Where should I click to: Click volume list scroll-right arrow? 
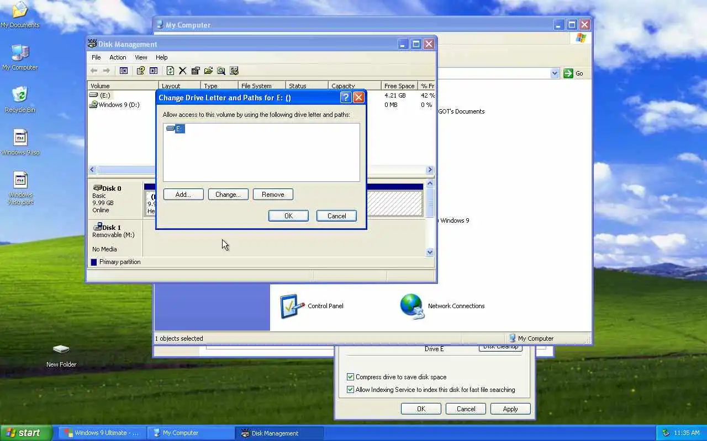430,170
